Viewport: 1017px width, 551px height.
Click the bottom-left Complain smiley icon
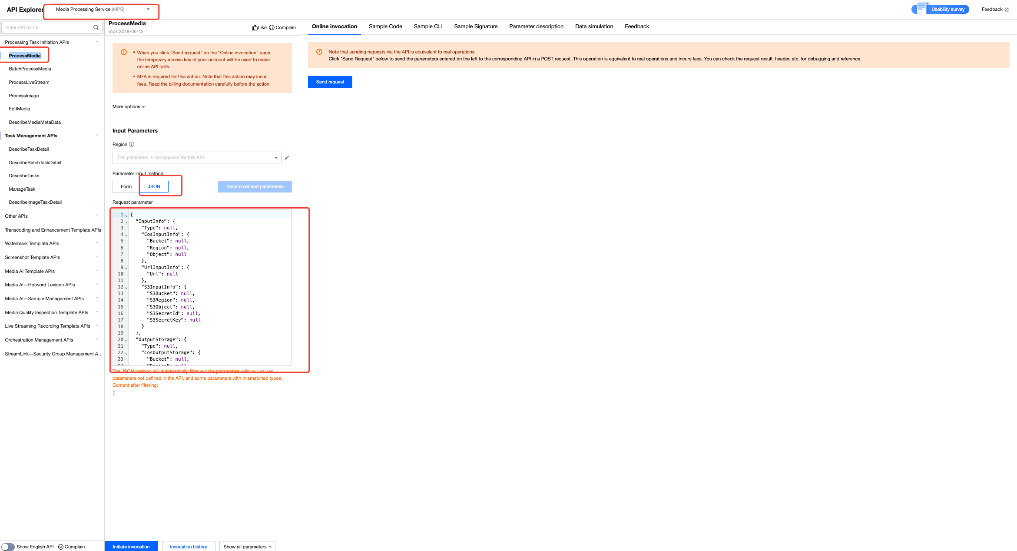61,547
